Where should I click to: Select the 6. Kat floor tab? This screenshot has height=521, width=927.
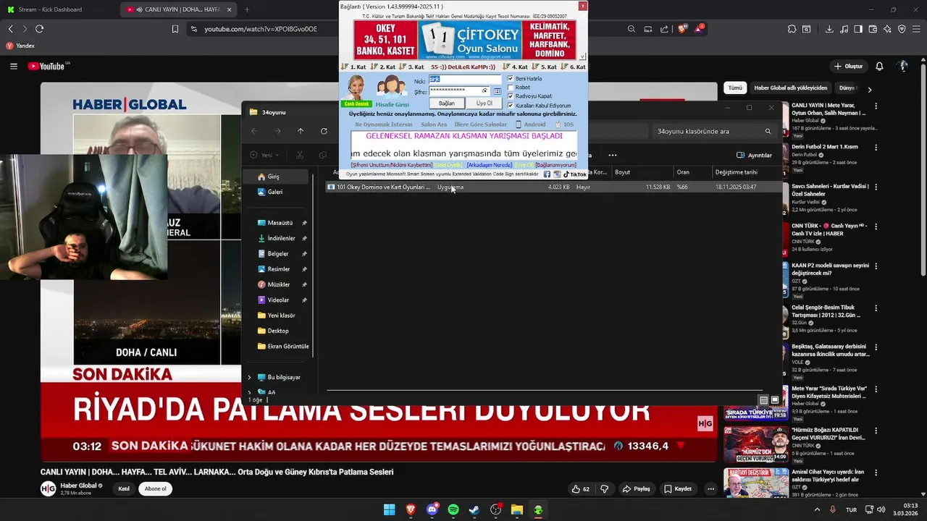coord(574,67)
